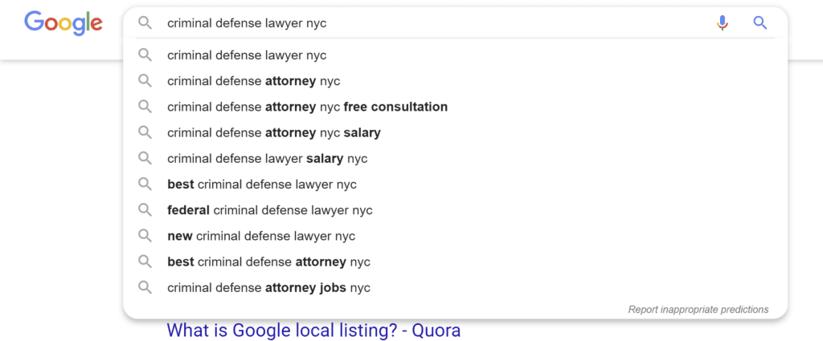This screenshot has height=341, width=823.
Task: Click the gray magnifier inside search box
Action: [x=145, y=23]
